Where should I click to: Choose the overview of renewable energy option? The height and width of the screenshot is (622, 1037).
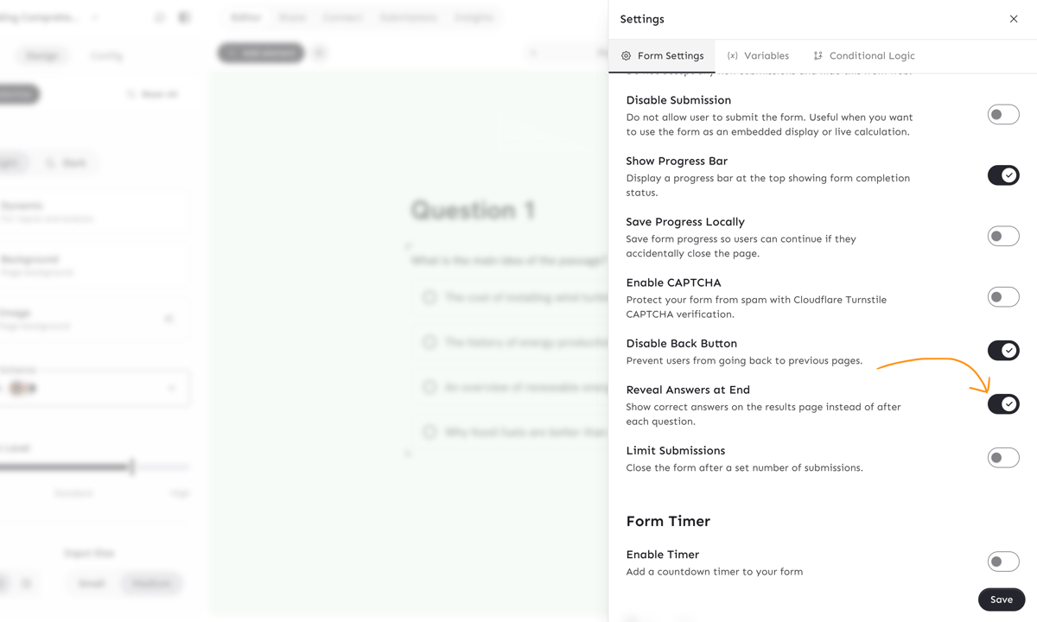(429, 387)
